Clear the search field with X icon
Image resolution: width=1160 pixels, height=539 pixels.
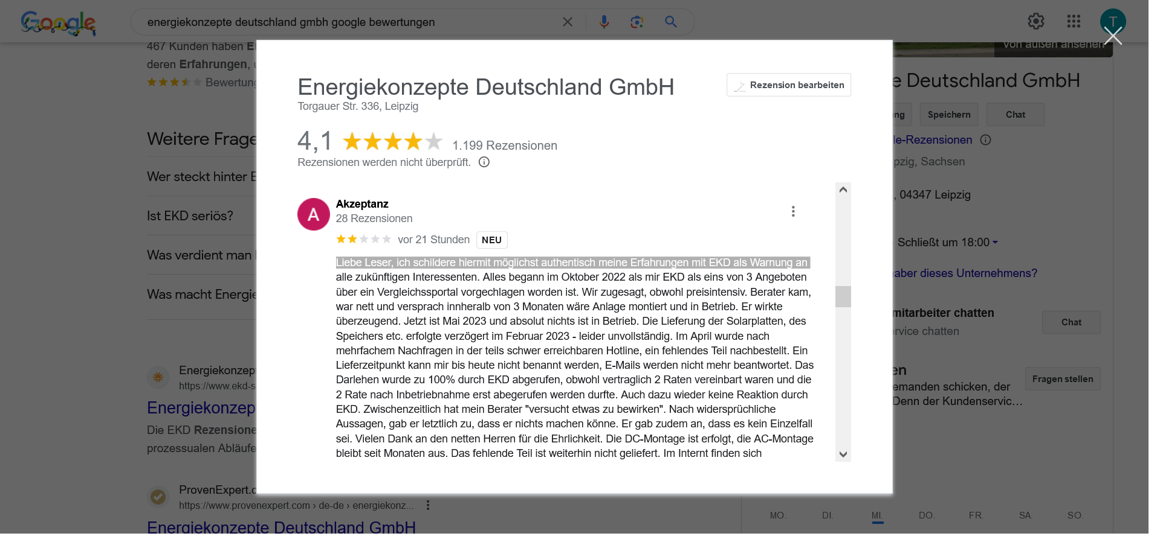[x=568, y=22]
